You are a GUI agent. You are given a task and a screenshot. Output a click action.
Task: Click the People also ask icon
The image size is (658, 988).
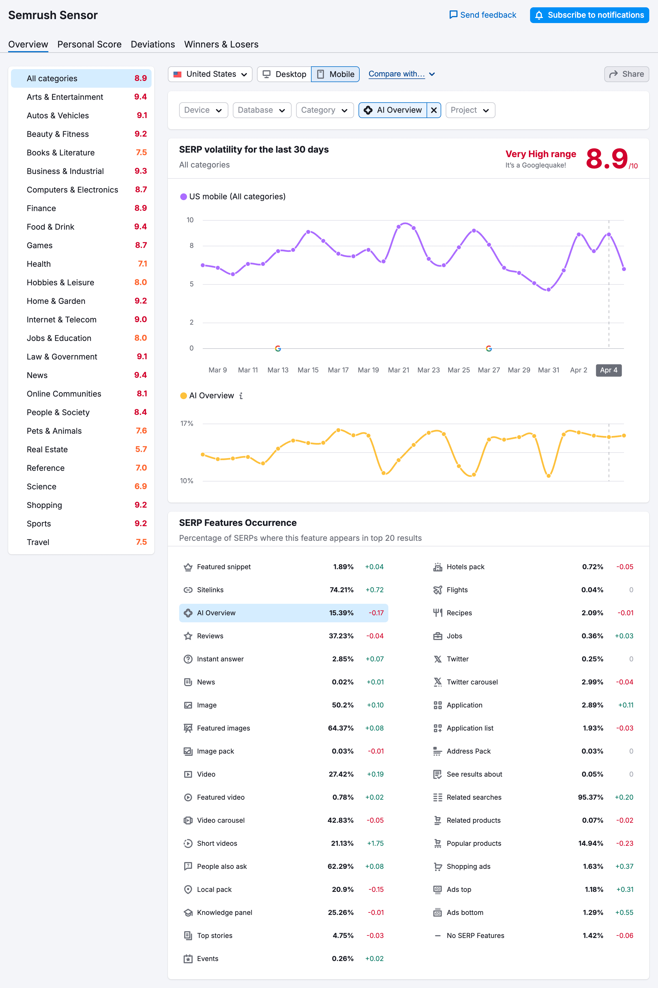[x=188, y=867]
